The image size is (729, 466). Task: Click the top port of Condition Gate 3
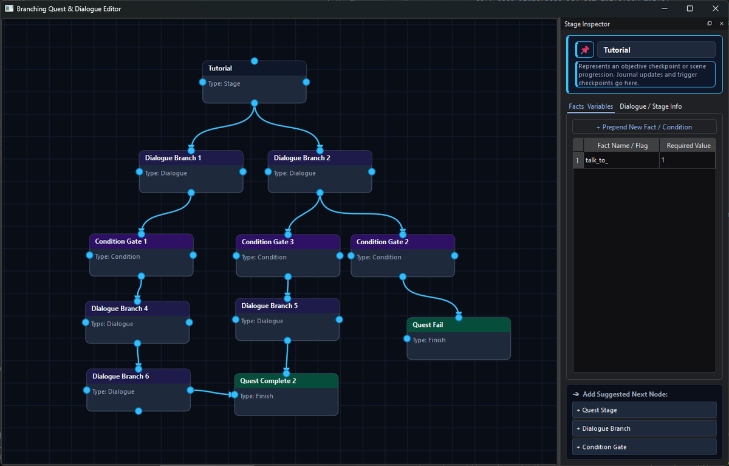click(288, 235)
